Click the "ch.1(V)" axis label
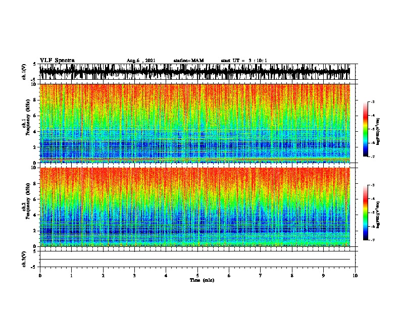This screenshot has height=309, width=400. (24, 72)
